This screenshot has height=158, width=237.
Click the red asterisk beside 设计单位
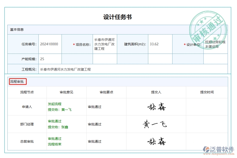(x=185, y=44)
